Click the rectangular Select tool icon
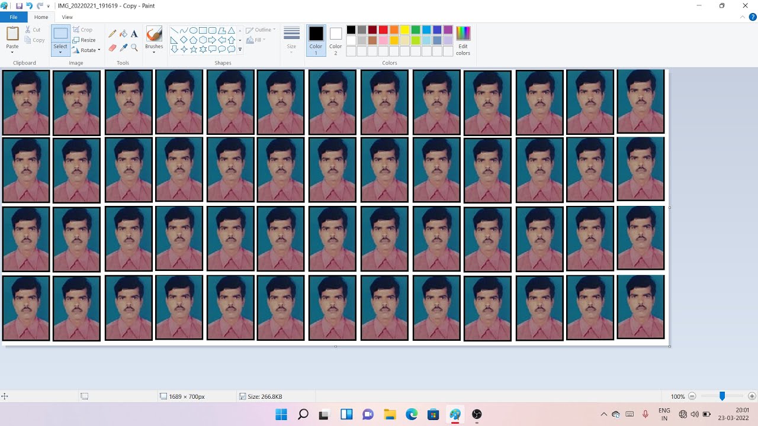The width and height of the screenshot is (758, 426). pyautogui.click(x=60, y=34)
